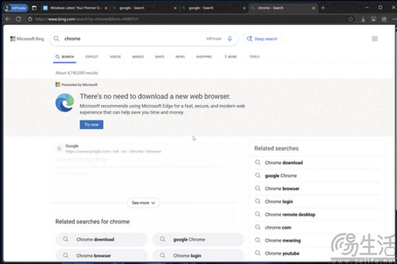
Task: Select related search Chrome meaning
Action: [283, 240]
